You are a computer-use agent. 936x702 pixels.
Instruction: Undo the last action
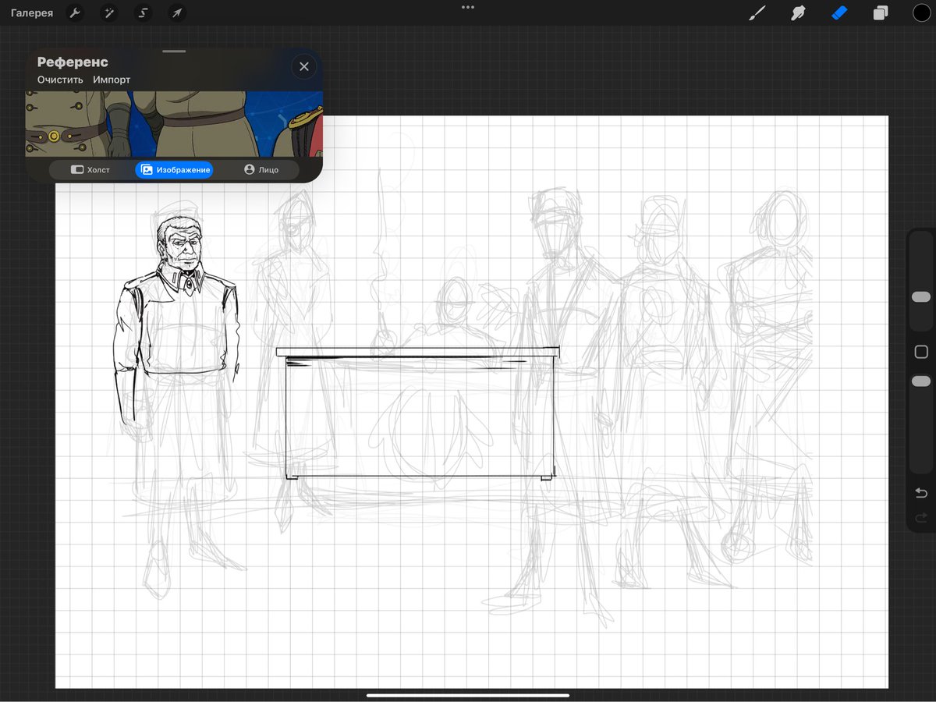921,492
